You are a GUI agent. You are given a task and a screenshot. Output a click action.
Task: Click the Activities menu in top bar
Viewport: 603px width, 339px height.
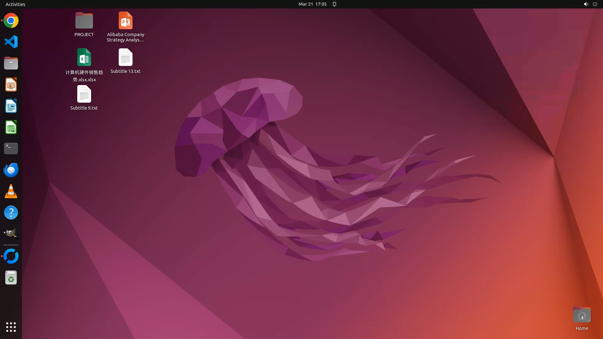point(15,4)
